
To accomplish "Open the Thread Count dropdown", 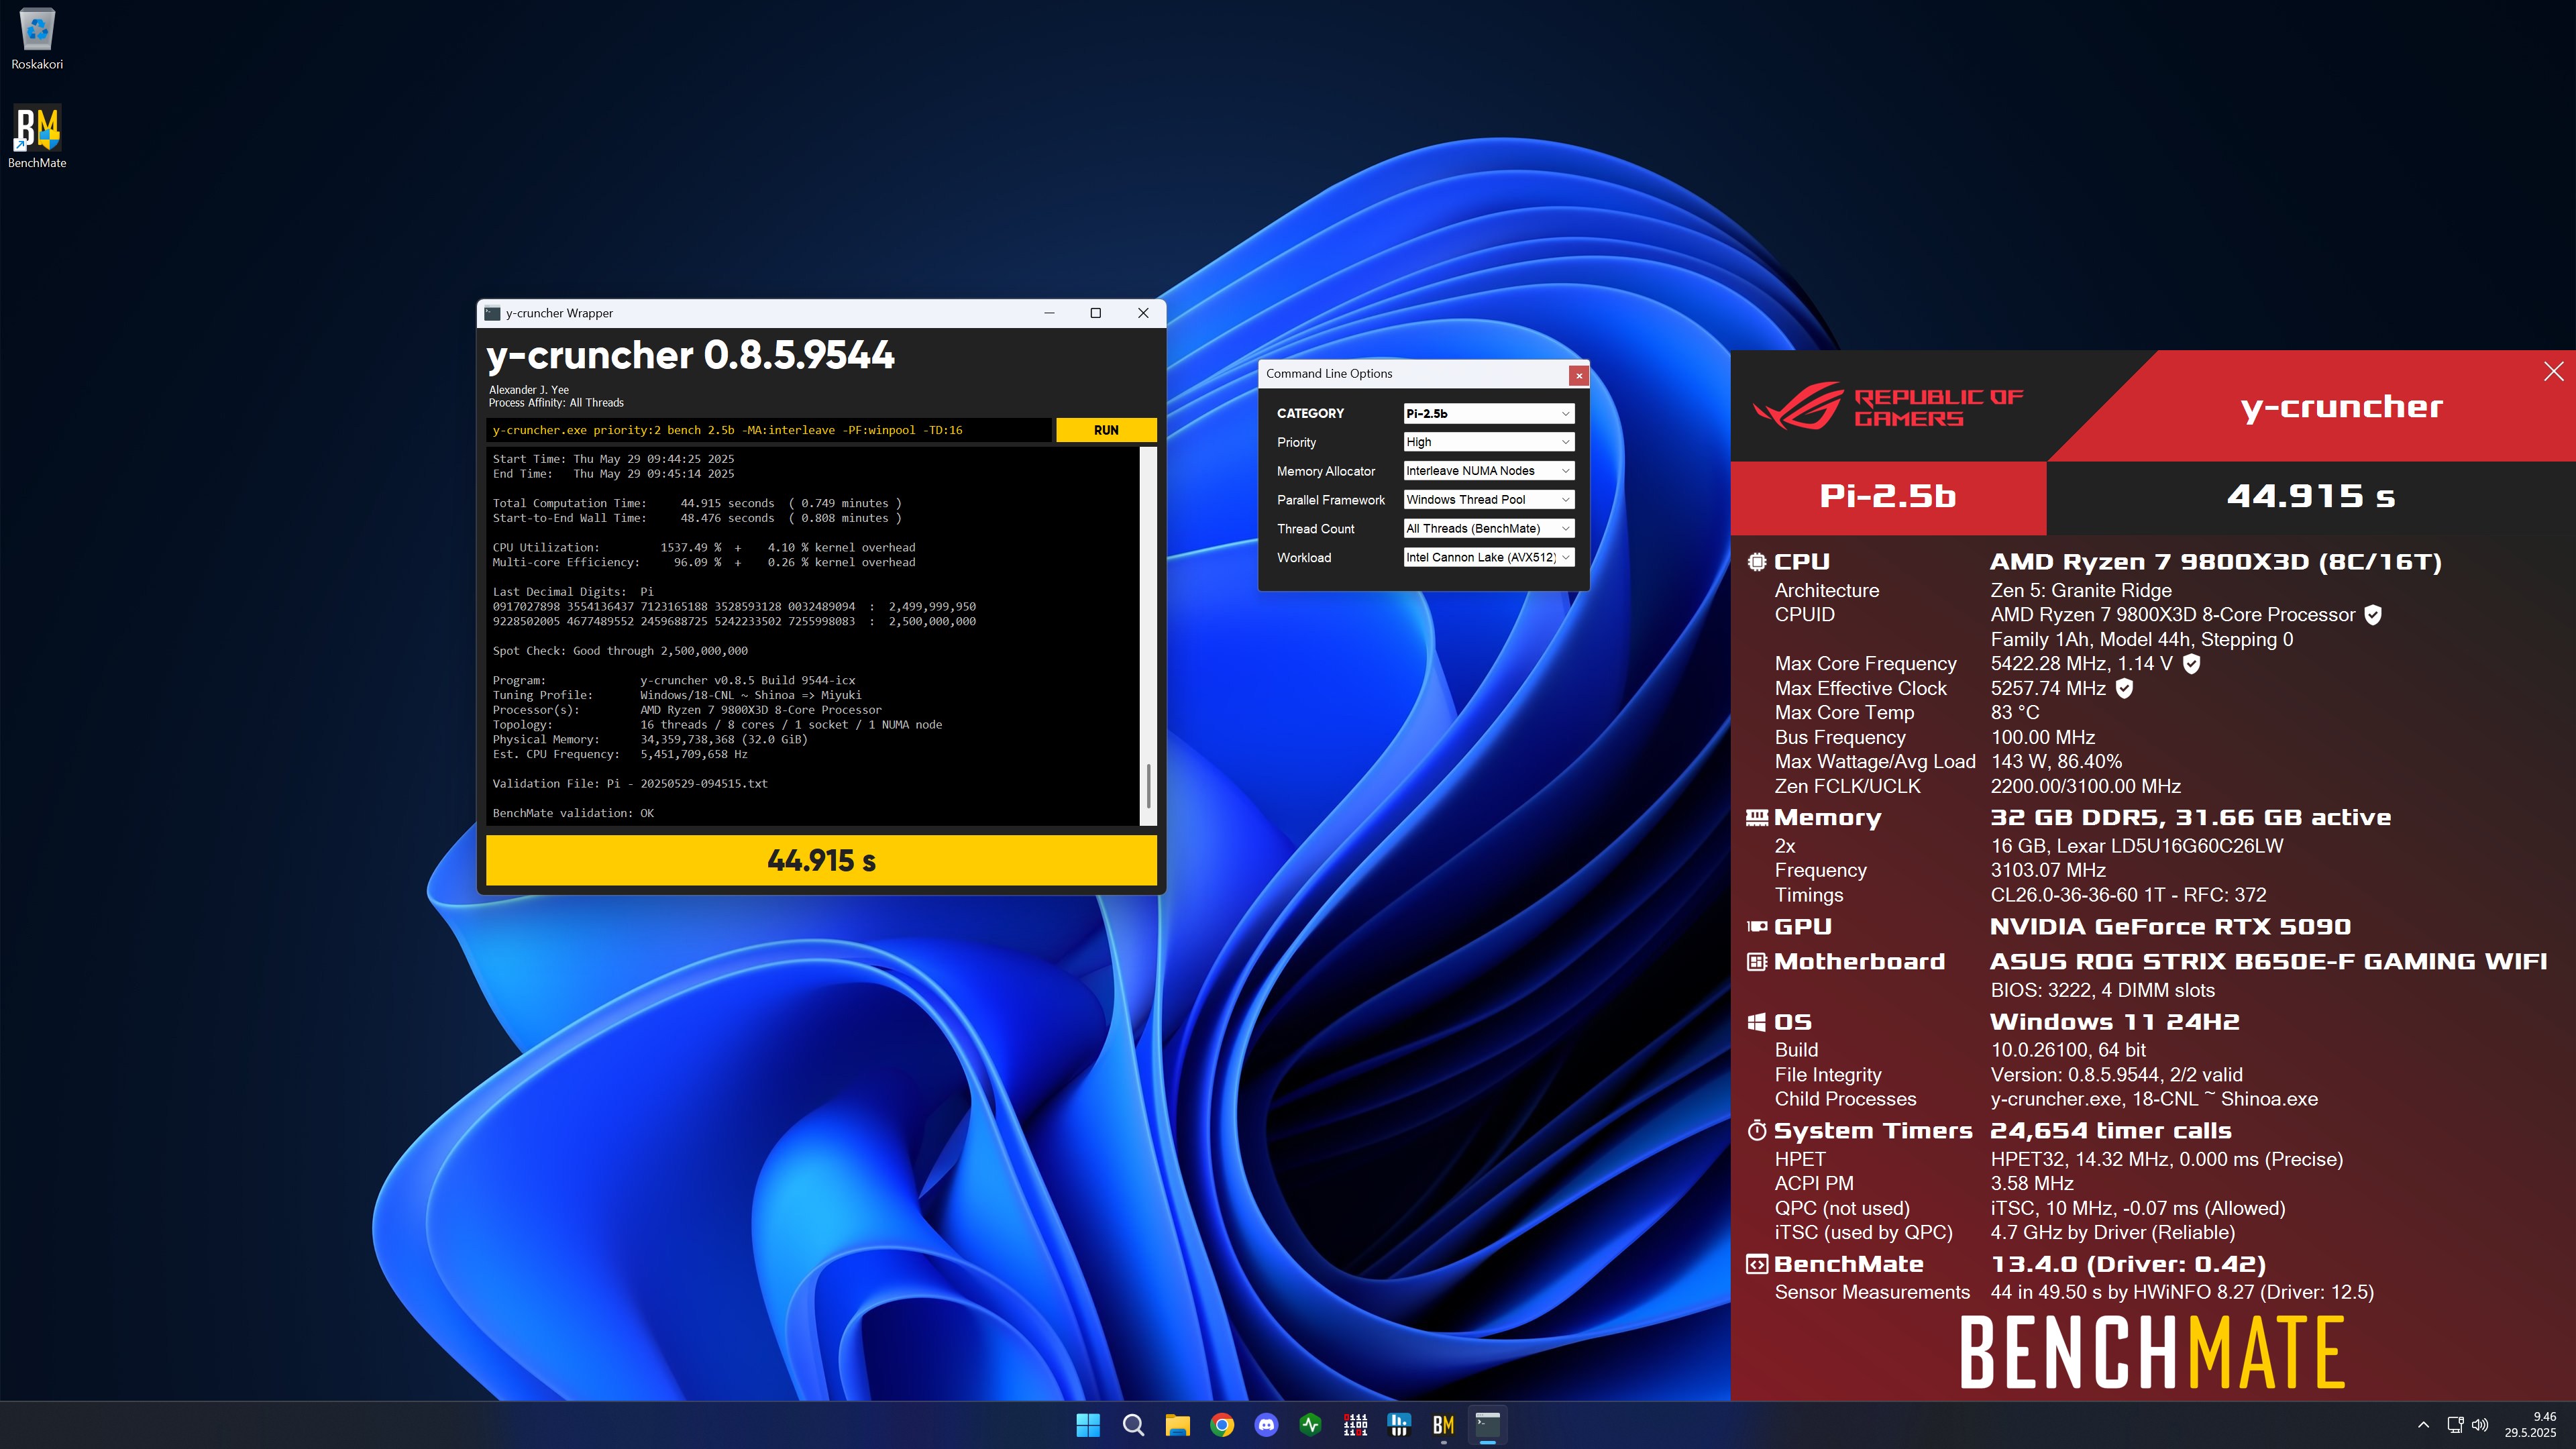I will [x=1489, y=528].
